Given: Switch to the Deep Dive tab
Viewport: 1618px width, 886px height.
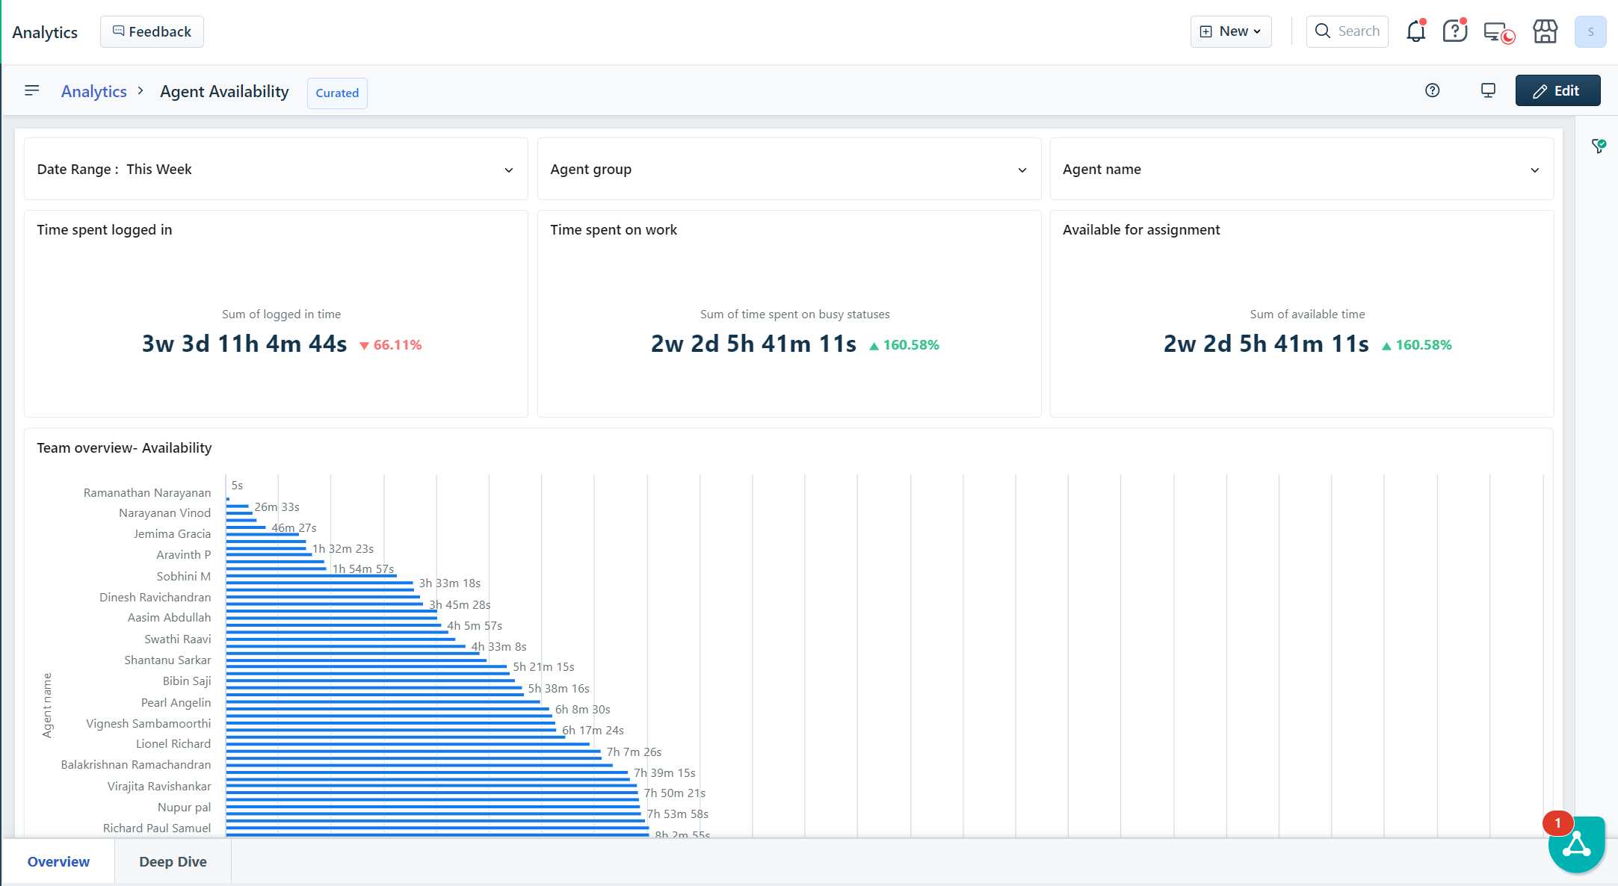Looking at the screenshot, I should (x=173, y=861).
